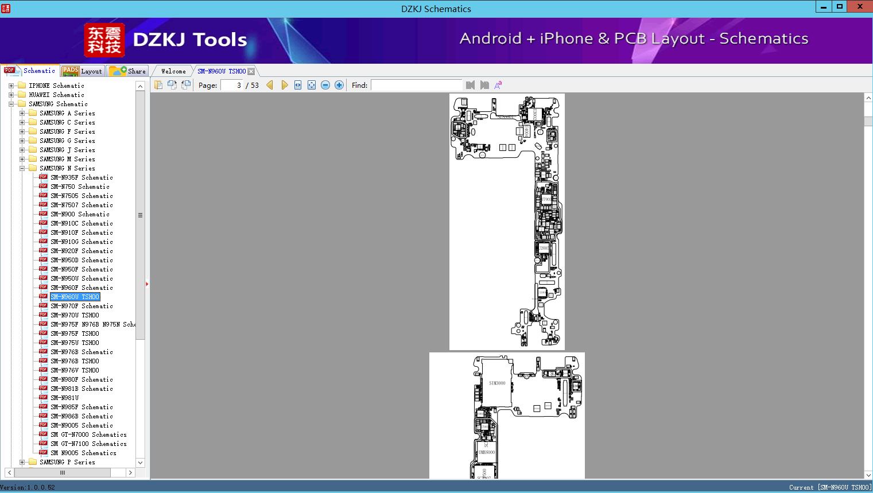Select the highlighted SM-N960U TSHOO entry
873x493 pixels.
coord(75,297)
